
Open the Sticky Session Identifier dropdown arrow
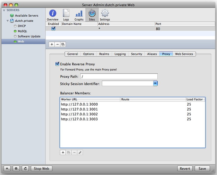tap(155, 84)
